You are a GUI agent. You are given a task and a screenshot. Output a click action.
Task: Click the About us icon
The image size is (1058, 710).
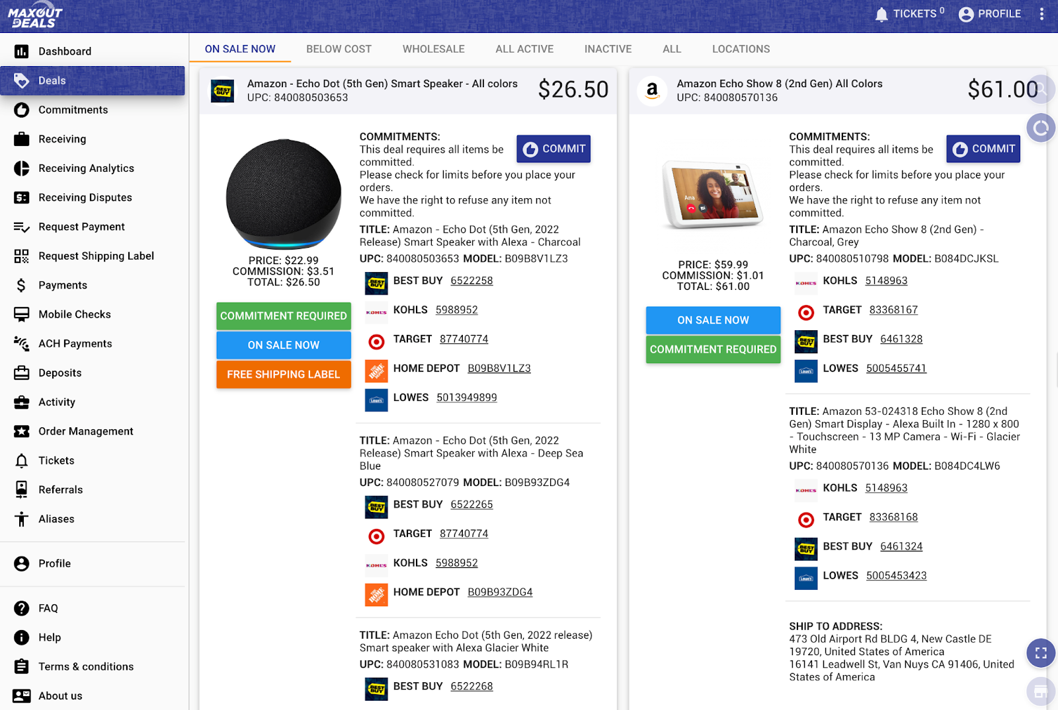[x=21, y=695]
